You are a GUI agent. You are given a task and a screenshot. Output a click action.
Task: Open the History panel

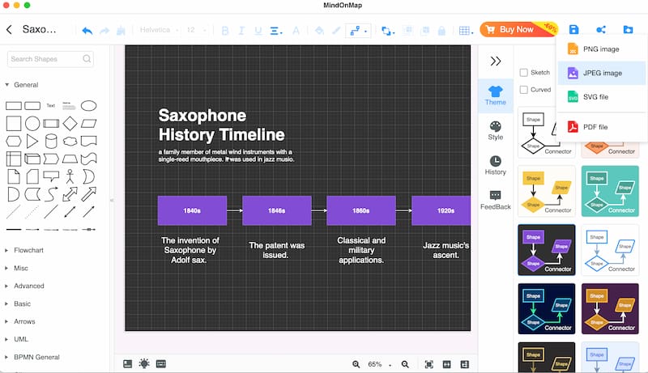(x=496, y=165)
